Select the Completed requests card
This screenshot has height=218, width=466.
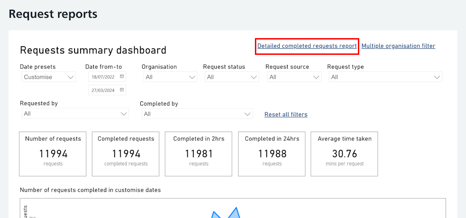tap(126, 154)
